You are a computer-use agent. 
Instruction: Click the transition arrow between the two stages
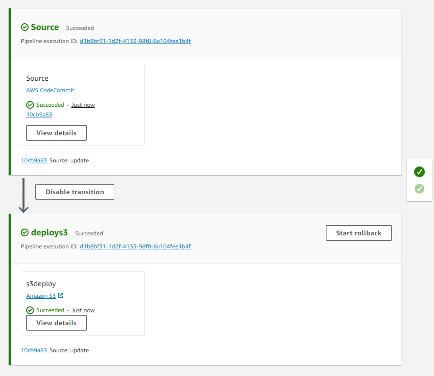click(23, 193)
